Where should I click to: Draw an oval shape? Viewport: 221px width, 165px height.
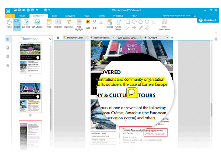tap(134, 22)
